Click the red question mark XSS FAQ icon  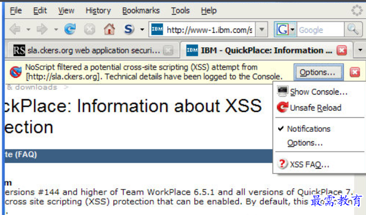(282, 164)
